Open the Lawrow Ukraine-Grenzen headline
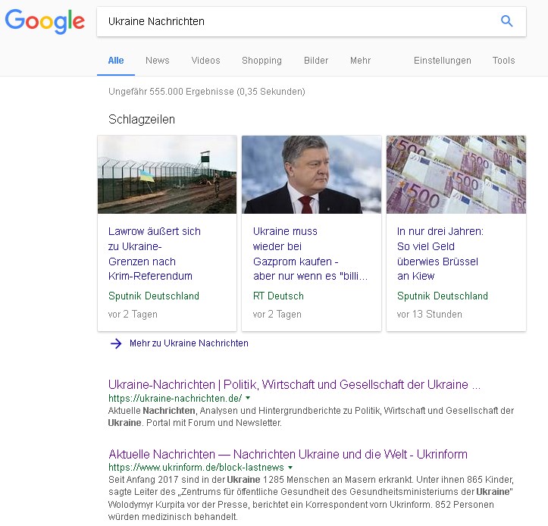 pyautogui.click(x=155, y=253)
